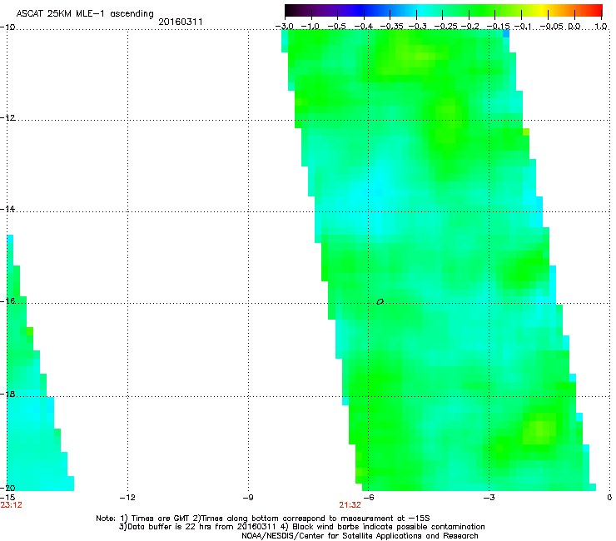The width and height of the screenshot is (616, 541).
Task: Click the red end of the color scale bar
Action: pos(598,10)
